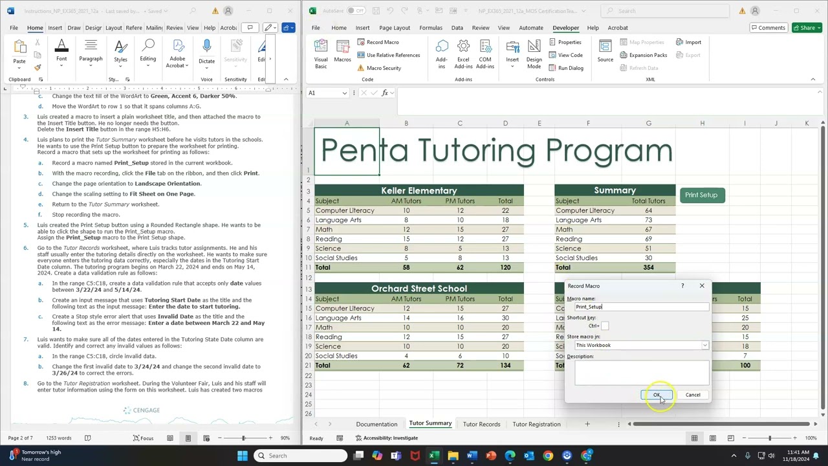
Task: Open XML Expansion Packs
Action: point(643,55)
